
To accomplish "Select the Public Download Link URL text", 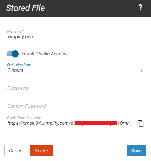I will [x=70, y=123].
